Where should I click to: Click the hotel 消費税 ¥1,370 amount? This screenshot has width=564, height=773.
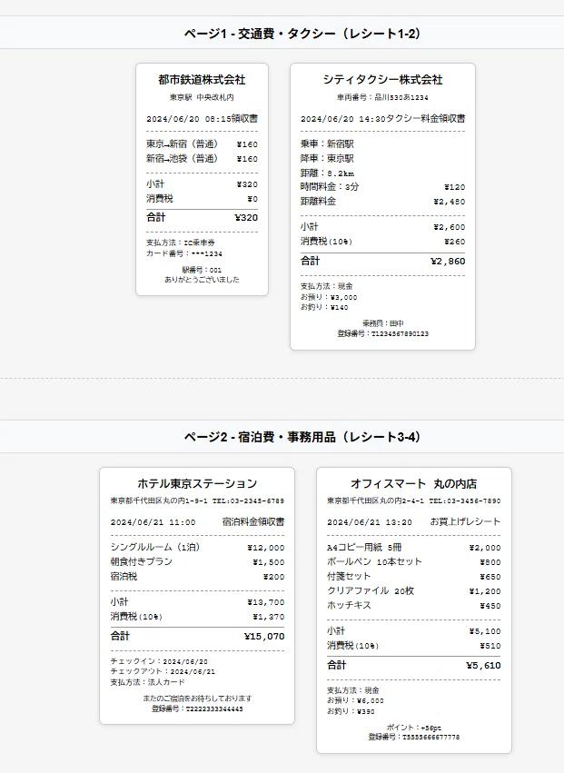269,617
